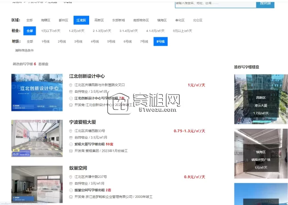This screenshot has width=288, height=205.
Task: Open the 蚁巢空间 listing title
Action: (78, 168)
